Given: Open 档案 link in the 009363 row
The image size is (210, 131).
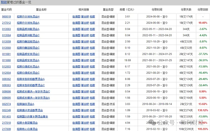Looking at the screenshot, I should tap(92, 85).
